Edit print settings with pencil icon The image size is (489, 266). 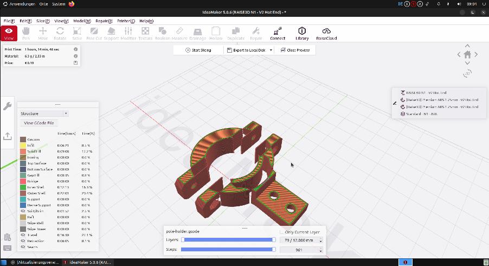coord(395,103)
